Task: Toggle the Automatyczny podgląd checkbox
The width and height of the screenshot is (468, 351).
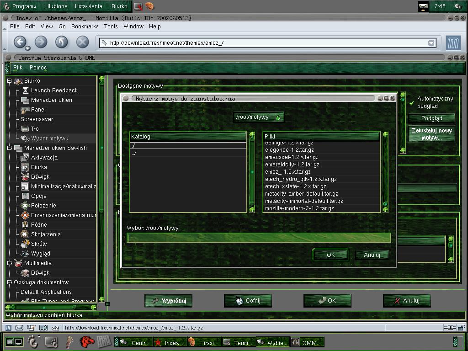Action: [x=412, y=103]
